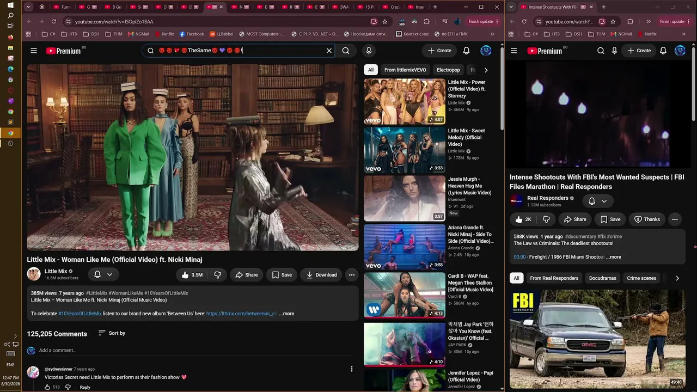Toggle notification bell for Little Mix channel
The image size is (697, 392).
point(97,275)
